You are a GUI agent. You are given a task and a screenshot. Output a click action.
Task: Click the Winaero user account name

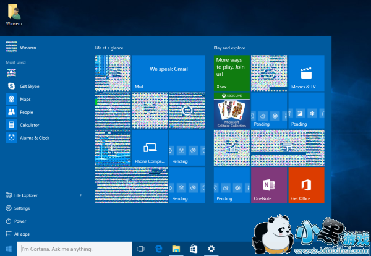pyautogui.click(x=28, y=46)
